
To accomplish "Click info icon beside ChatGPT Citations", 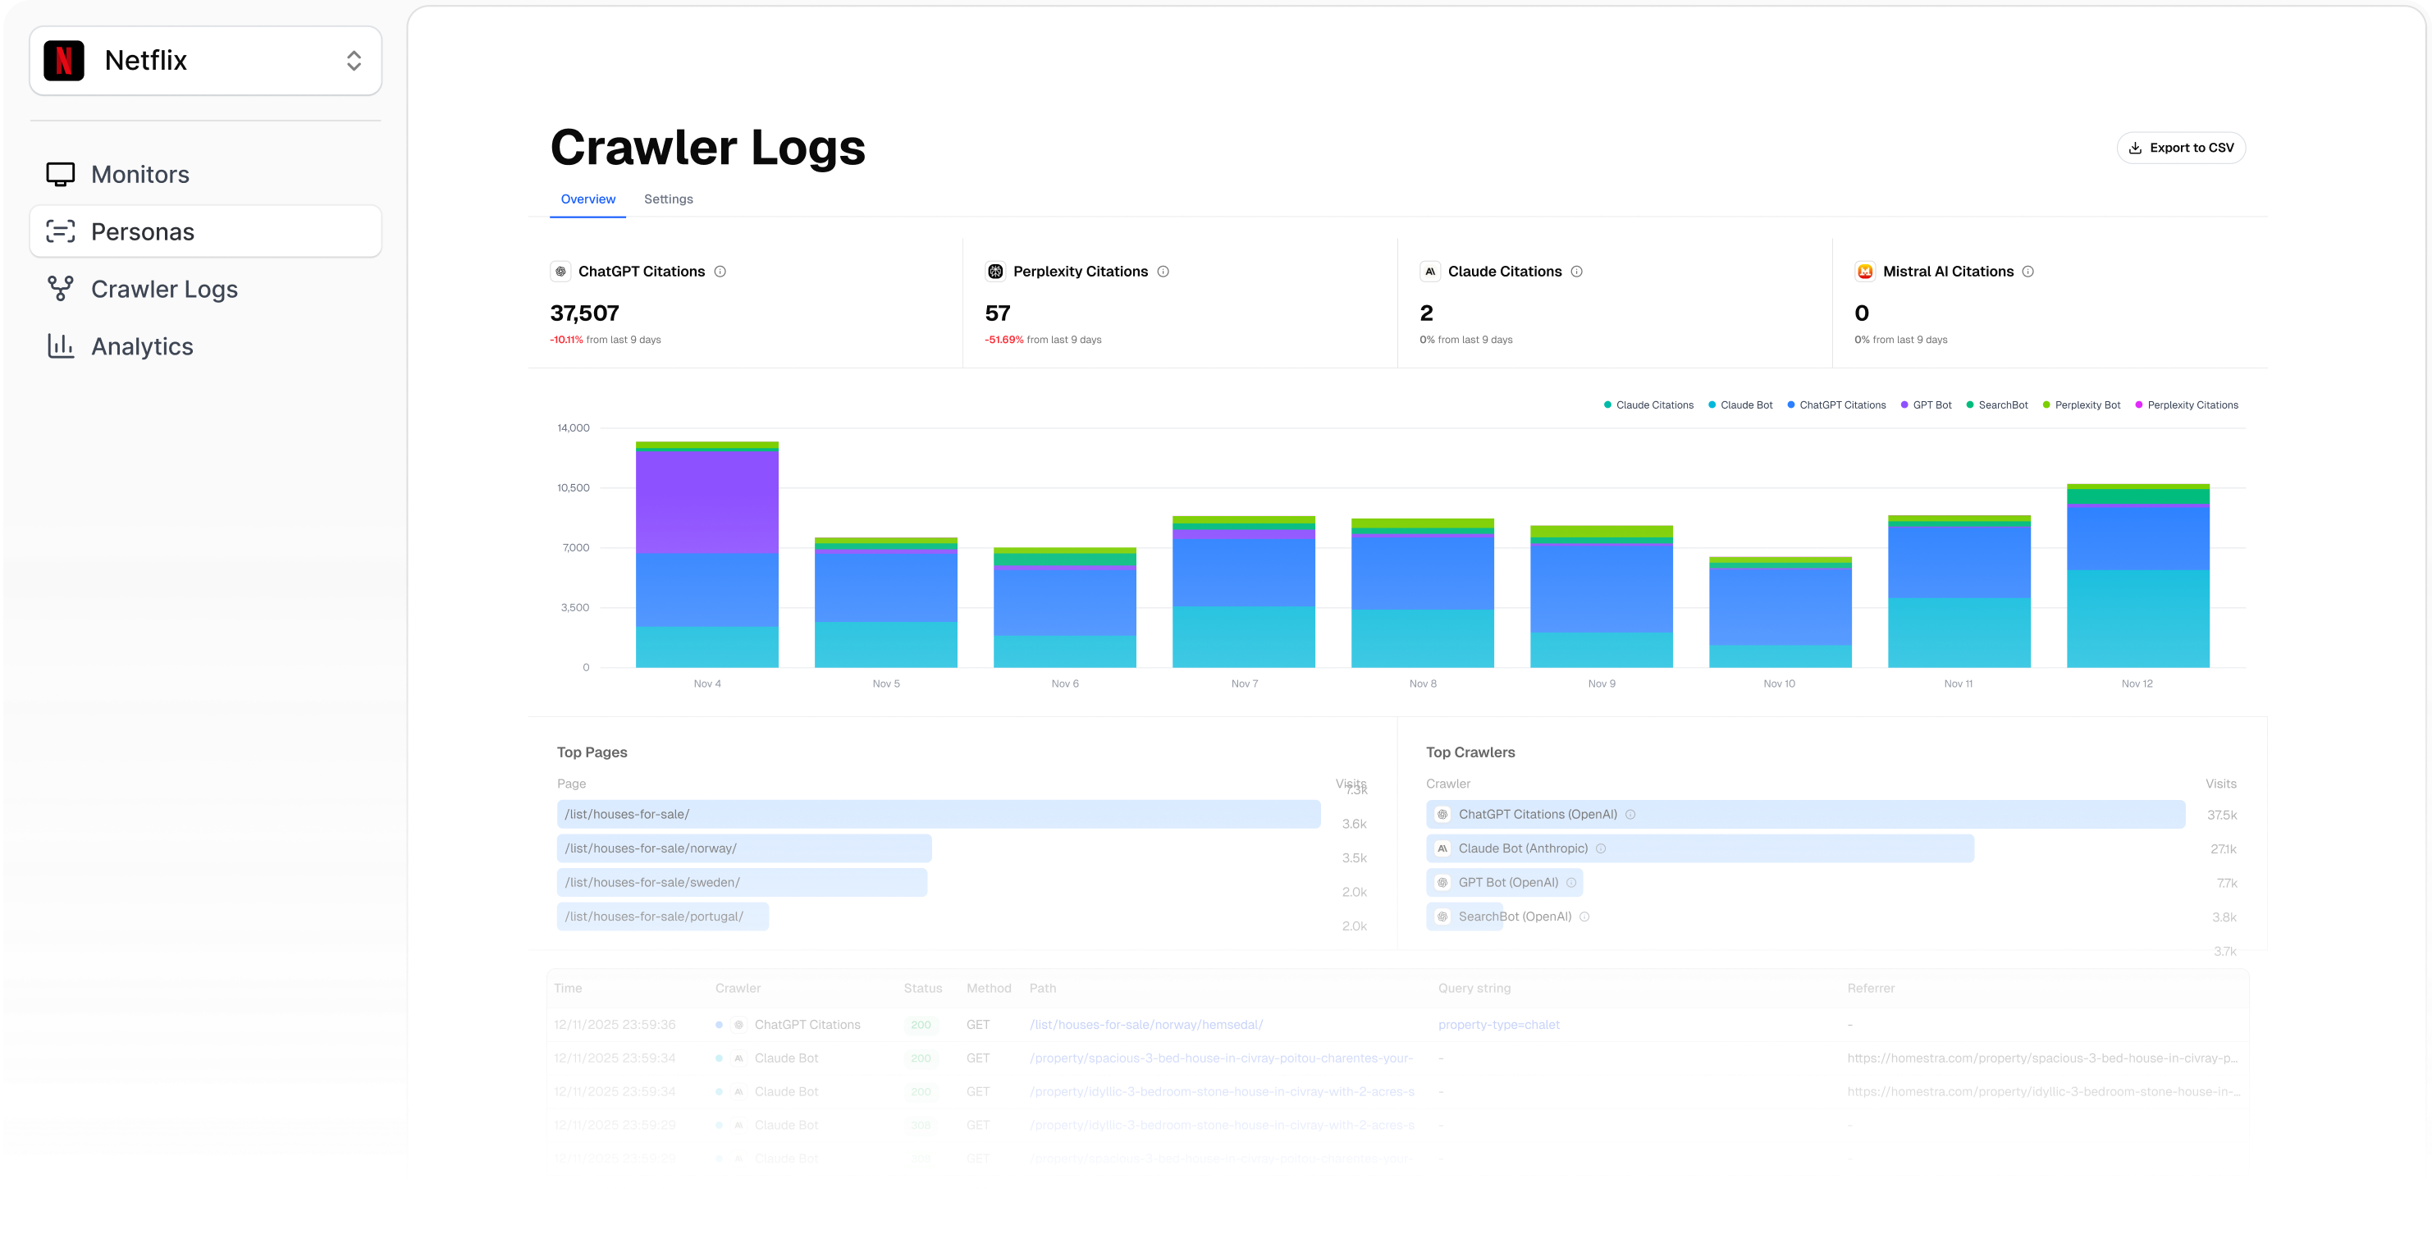I will [720, 272].
